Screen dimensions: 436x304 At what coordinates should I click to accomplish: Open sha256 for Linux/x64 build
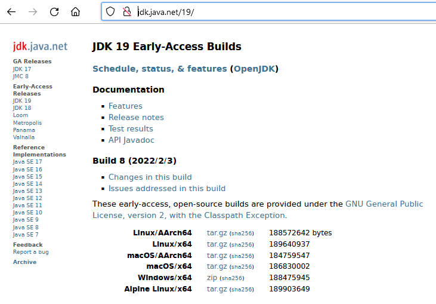click(242, 245)
